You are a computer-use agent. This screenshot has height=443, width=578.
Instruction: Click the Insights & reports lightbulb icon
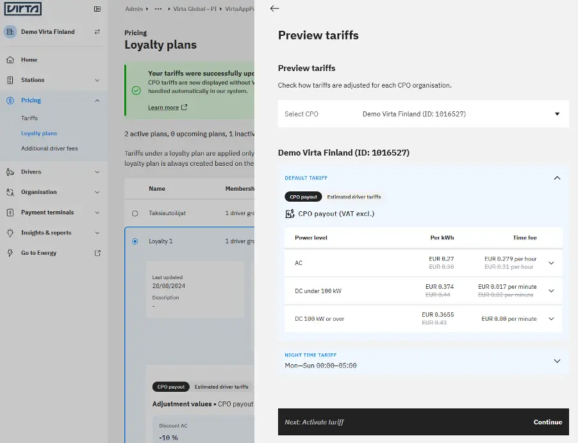[x=10, y=233]
